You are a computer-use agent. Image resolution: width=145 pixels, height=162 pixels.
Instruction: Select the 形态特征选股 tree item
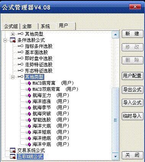[x=39, y=71]
